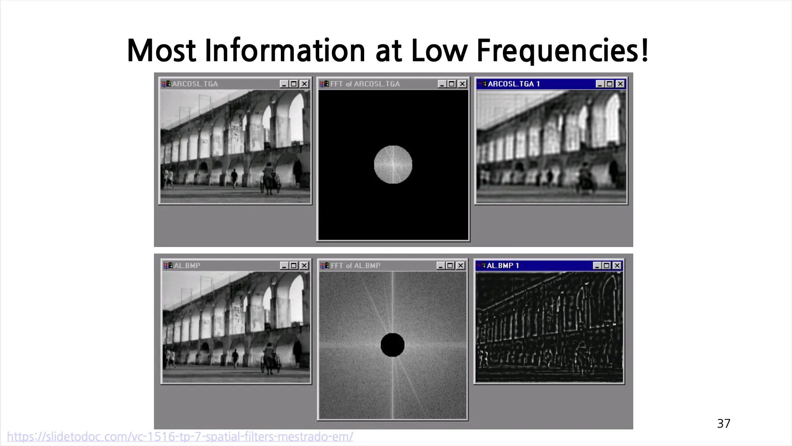Minimize the AL.BMP 1 window
Viewport: 792px width, 446px height.
coord(597,265)
